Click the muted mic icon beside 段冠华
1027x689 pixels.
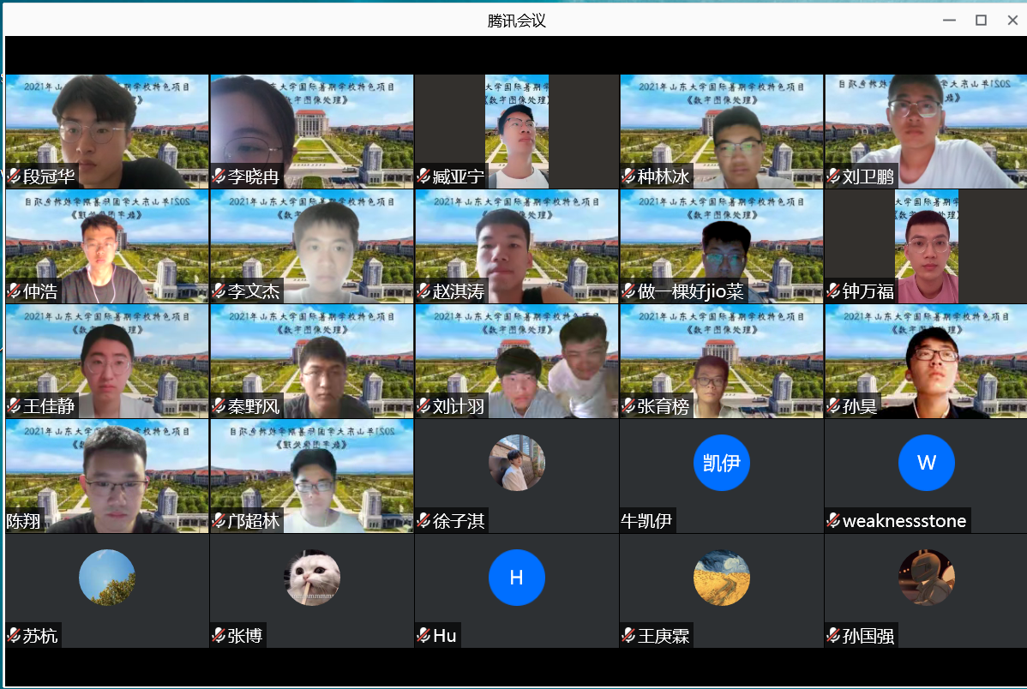tap(14, 177)
